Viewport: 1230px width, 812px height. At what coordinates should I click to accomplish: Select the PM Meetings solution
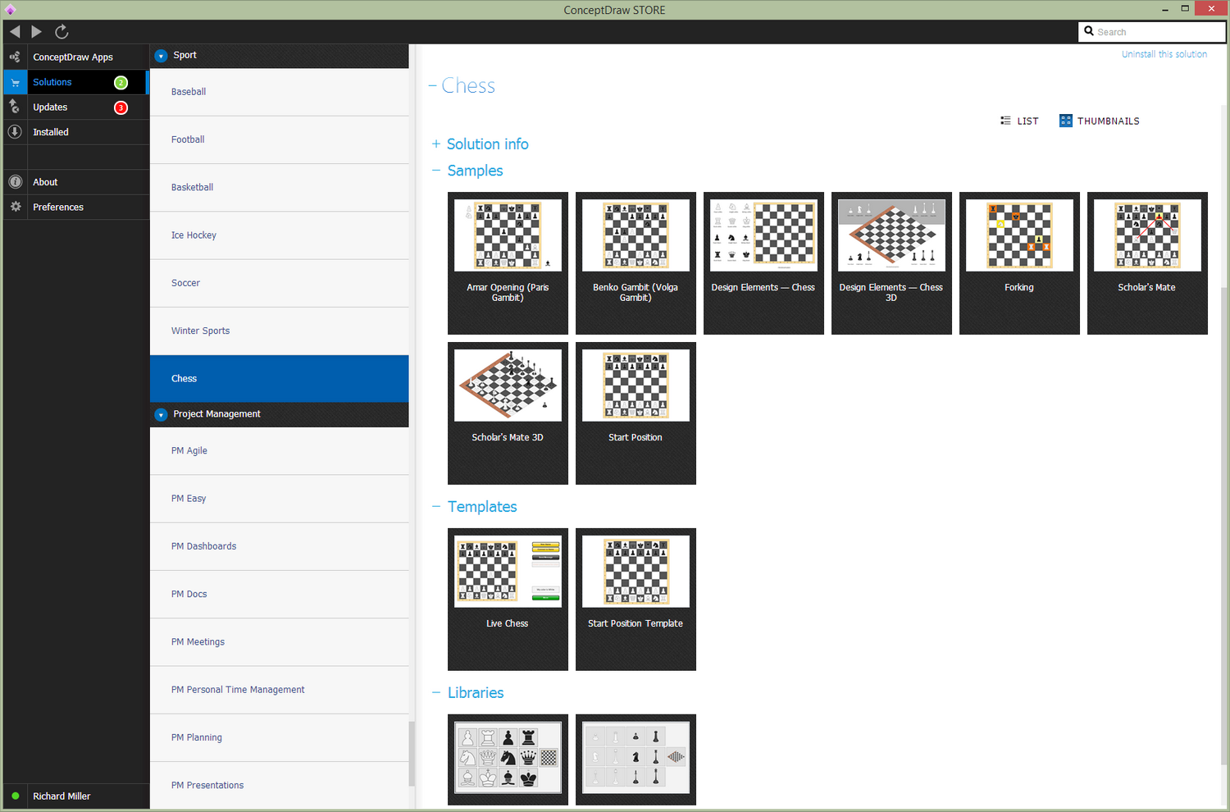pyautogui.click(x=279, y=641)
